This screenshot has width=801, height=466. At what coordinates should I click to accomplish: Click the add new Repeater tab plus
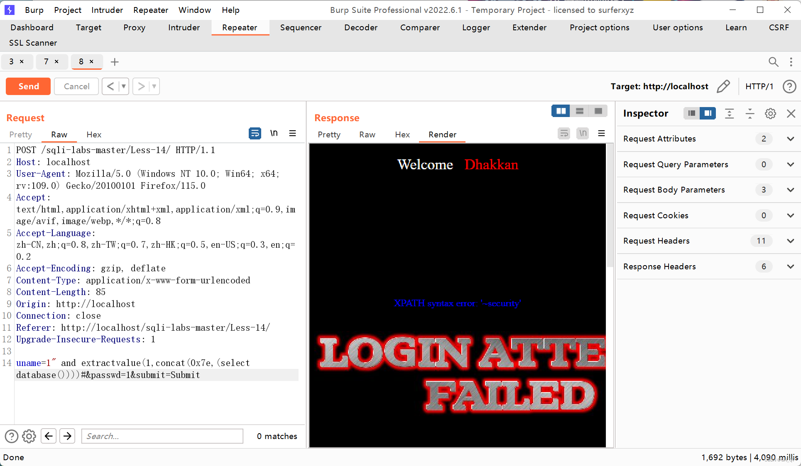pyautogui.click(x=115, y=62)
